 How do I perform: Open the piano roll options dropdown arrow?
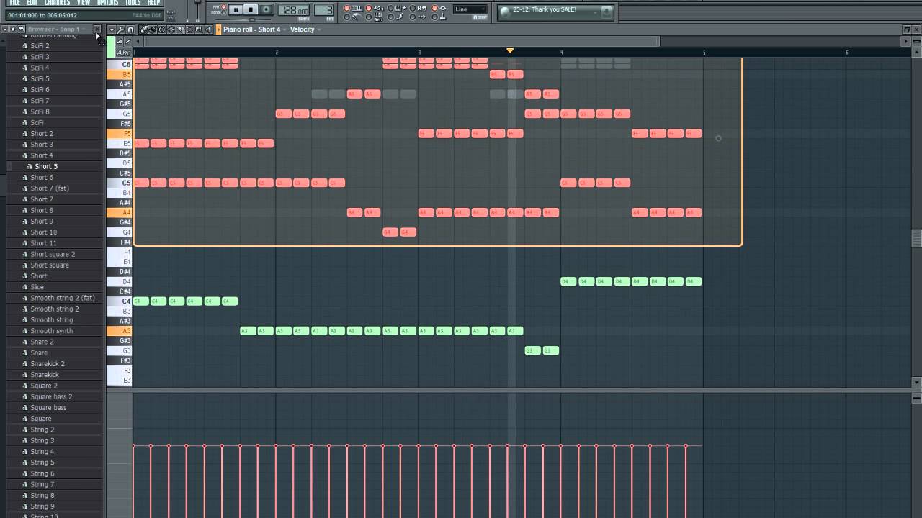[x=111, y=29]
